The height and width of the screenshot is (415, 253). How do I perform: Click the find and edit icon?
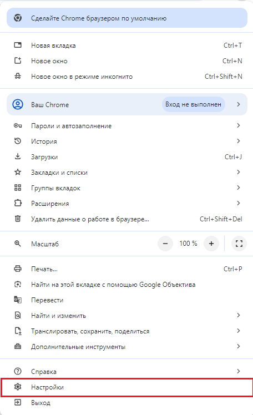tap(18, 315)
